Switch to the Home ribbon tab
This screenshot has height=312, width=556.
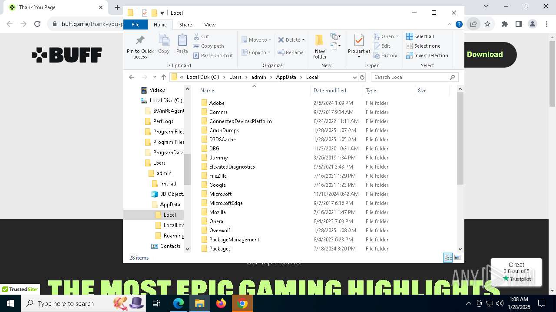pos(160,25)
